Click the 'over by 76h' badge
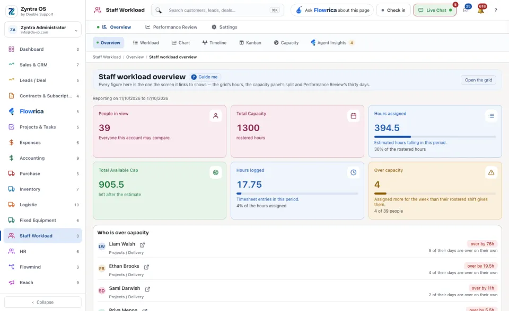The height and width of the screenshot is (311, 509). (x=482, y=244)
